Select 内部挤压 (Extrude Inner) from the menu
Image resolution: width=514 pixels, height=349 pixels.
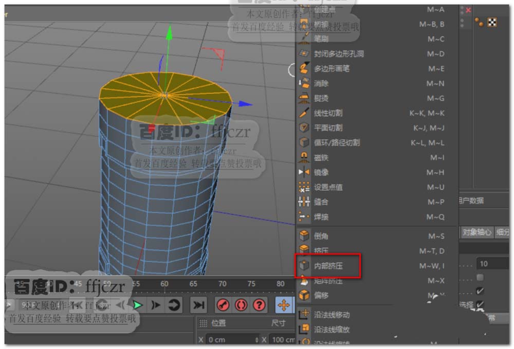click(x=329, y=266)
